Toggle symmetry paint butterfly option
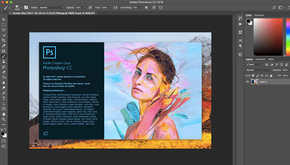 160,8
